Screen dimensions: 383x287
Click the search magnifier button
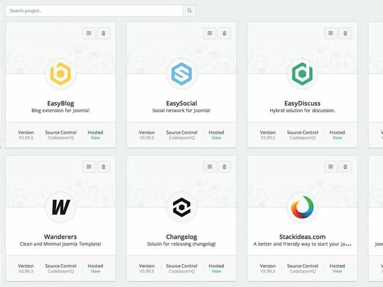tap(189, 11)
